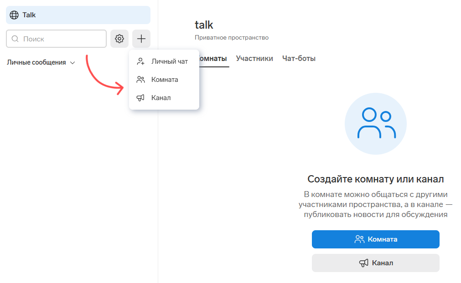Switch to the Комнаты tab
This screenshot has width=461, height=283.
[x=213, y=59]
